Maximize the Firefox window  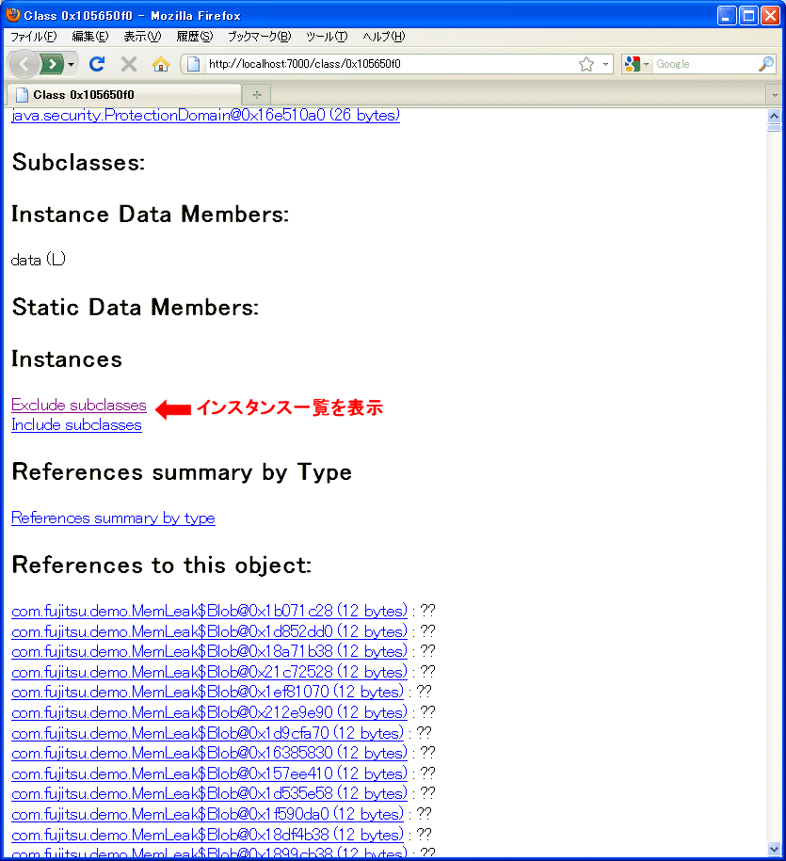[748, 15]
